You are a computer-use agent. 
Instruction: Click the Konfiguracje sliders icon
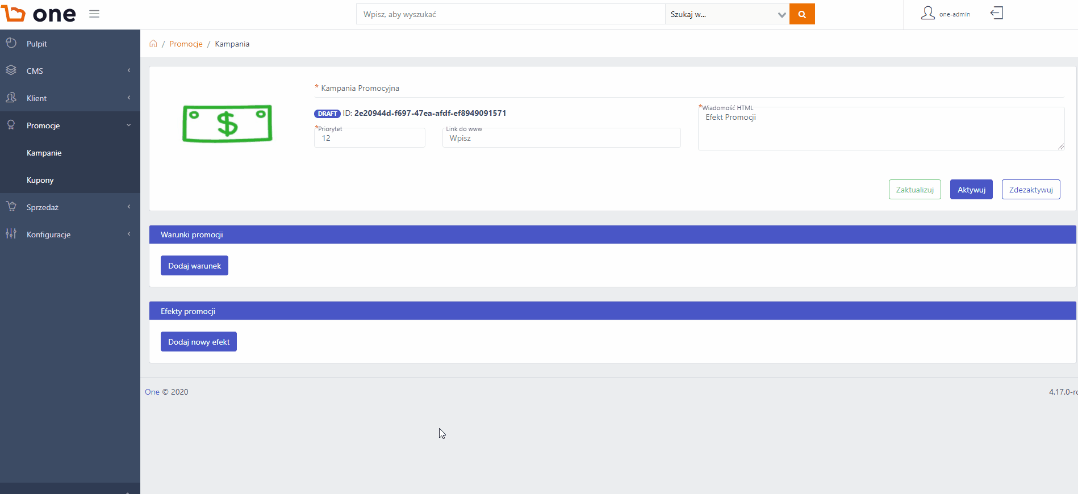pos(11,234)
